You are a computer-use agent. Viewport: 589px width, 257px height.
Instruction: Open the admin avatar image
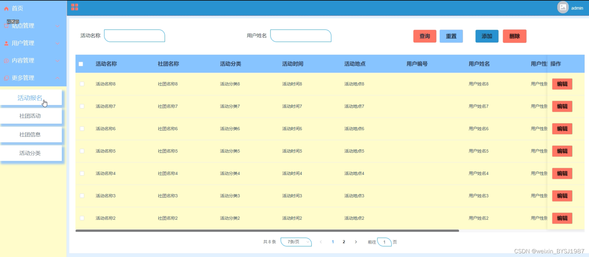pyautogui.click(x=563, y=7)
